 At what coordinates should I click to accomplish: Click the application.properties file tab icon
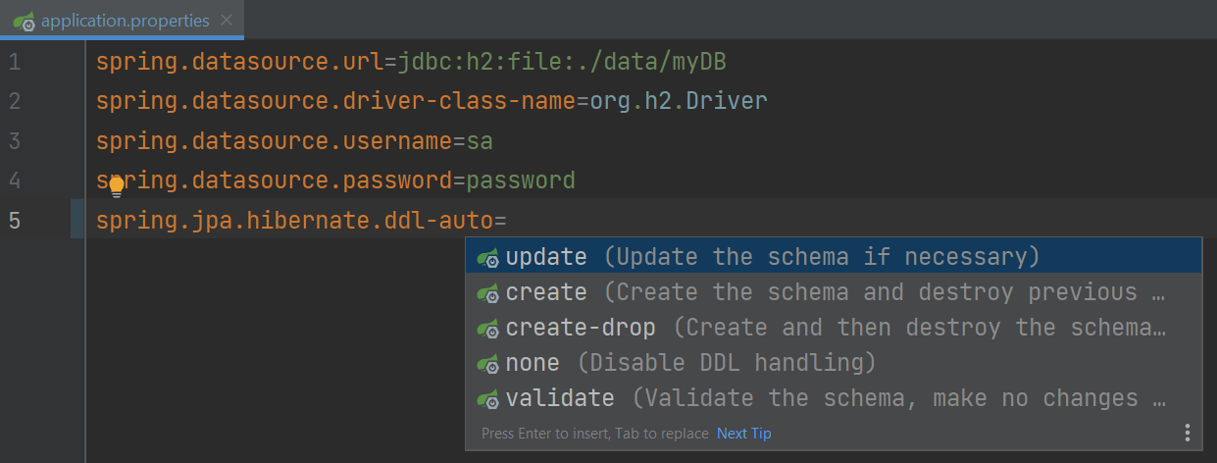25,21
